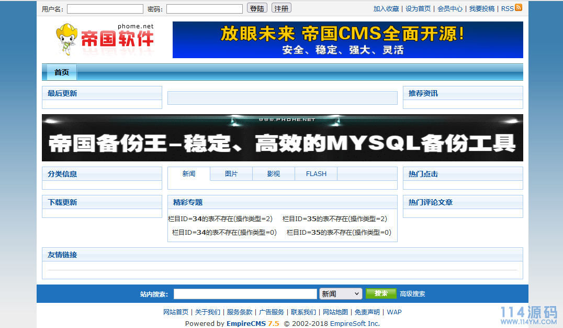Click the 热门点击 section heading
Screen dimensions: 563x328
pos(423,174)
